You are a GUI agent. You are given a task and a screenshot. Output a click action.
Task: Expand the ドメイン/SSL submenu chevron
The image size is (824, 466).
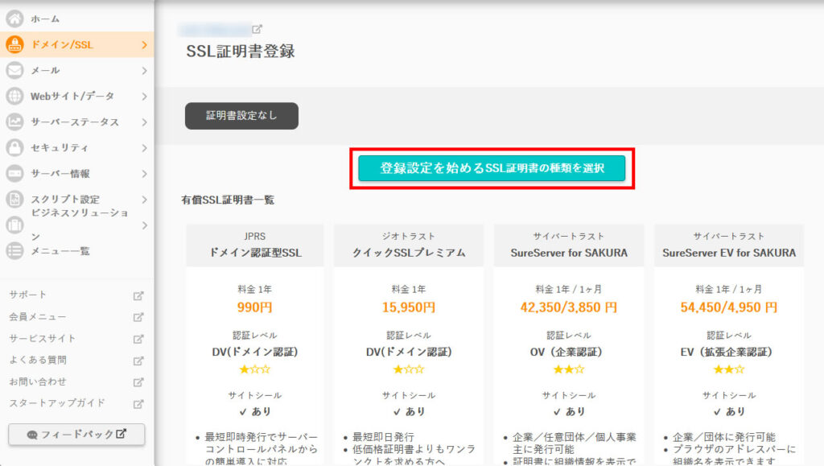[145, 45]
